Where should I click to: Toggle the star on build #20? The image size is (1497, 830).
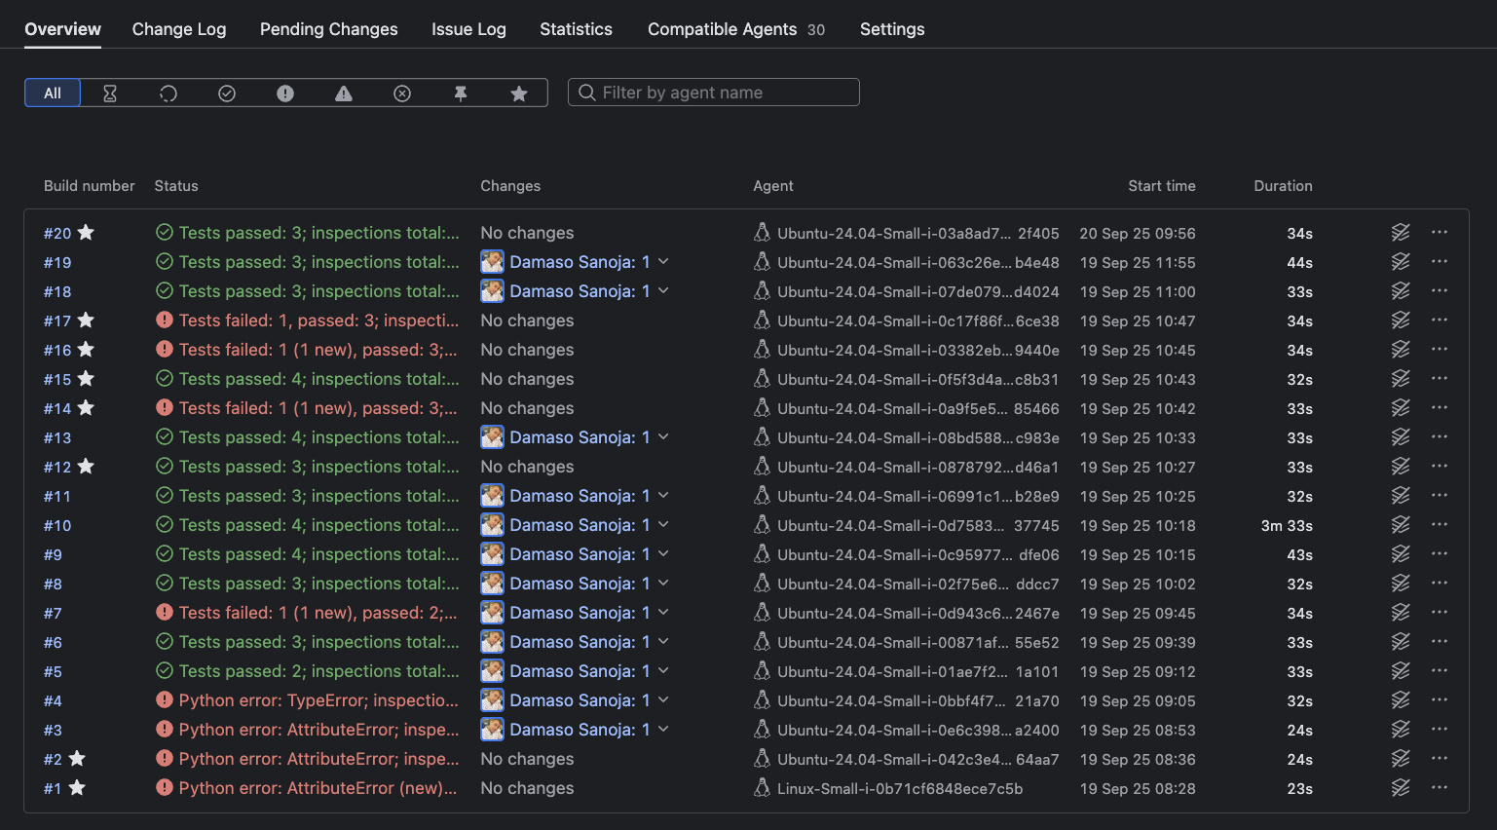point(86,232)
